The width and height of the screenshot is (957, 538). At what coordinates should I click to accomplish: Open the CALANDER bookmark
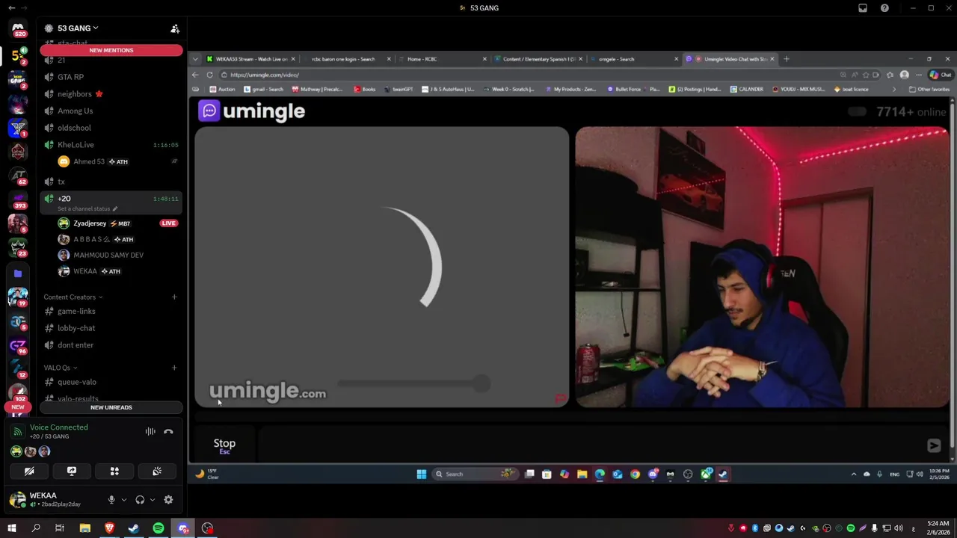(746, 89)
